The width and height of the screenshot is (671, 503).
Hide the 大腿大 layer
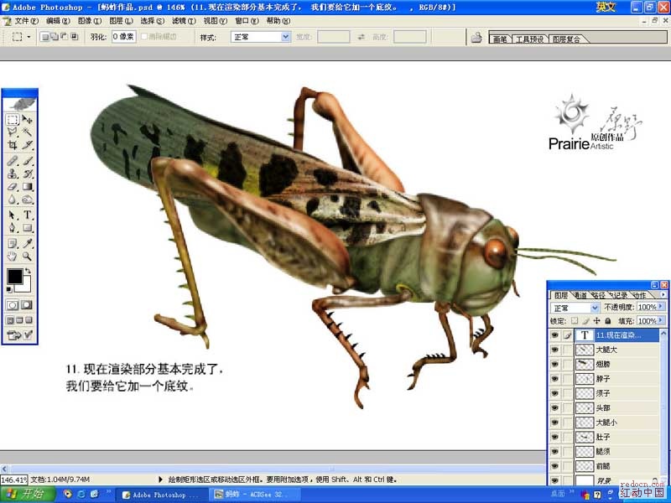[555, 350]
